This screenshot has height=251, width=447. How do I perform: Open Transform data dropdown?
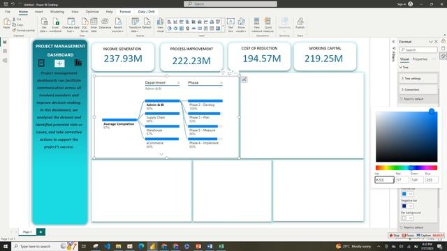pyautogui.click(x=135, y=25)
